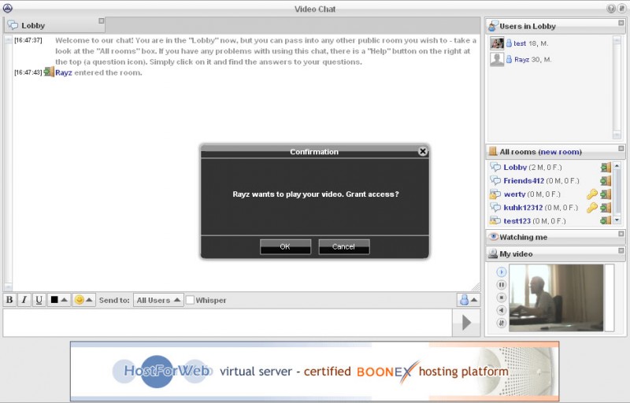The height and width of the screenshot is (403, 630).
Task: Click the webcam icon in My video header
Action: click(x=493, y=253)
